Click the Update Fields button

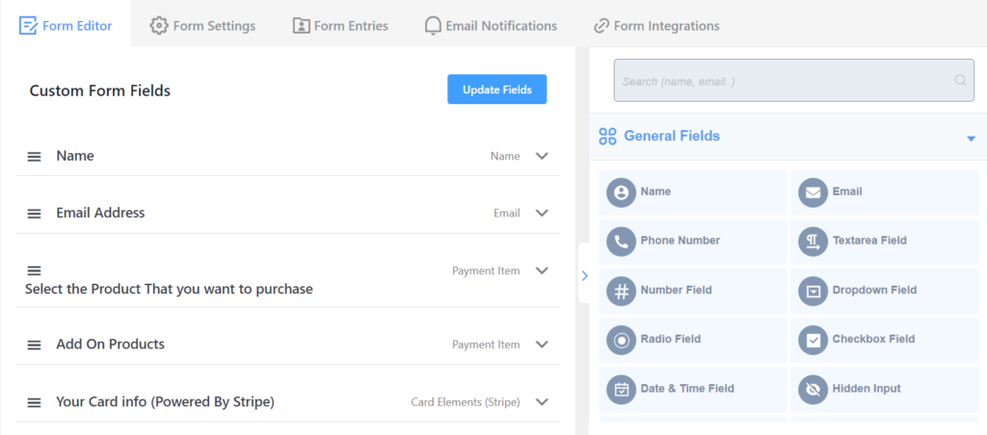pos(497,90)
